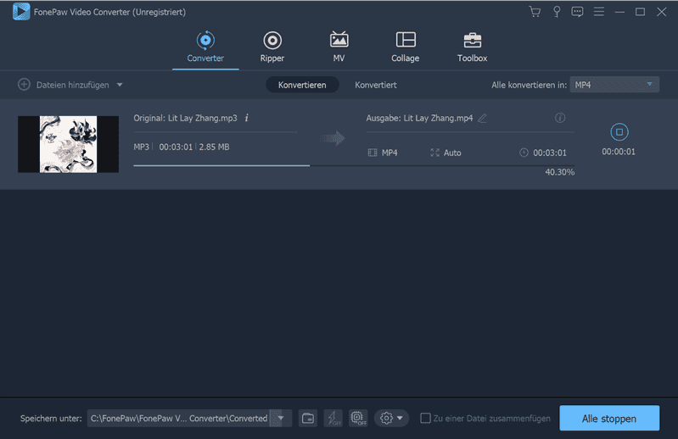Open the Toolbox tab
This screenshot has height=439, width=678.
coord(472,47)
